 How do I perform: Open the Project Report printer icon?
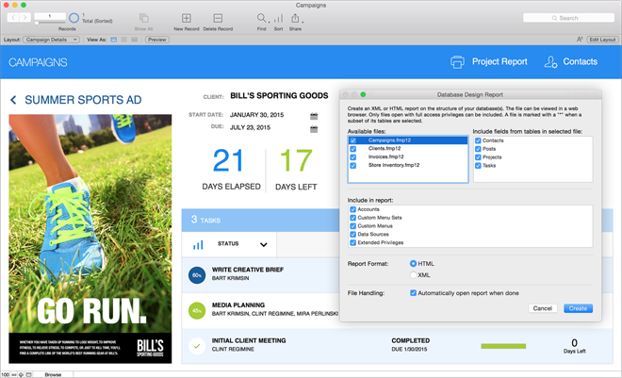coord(457,62)
